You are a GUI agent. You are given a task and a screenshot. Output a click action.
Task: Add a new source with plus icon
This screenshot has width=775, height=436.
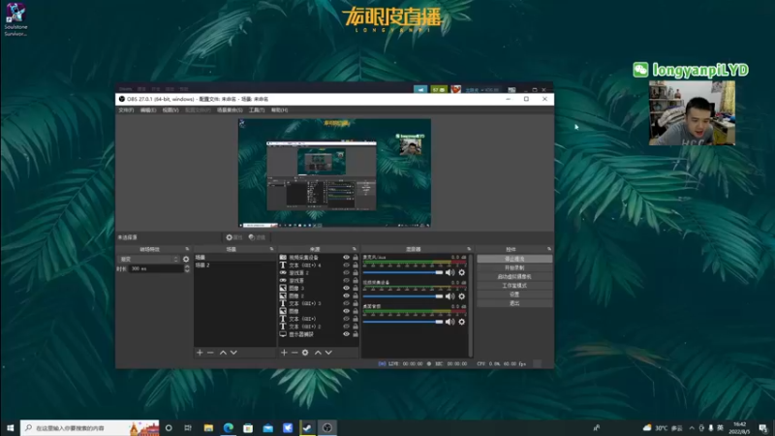284,353
